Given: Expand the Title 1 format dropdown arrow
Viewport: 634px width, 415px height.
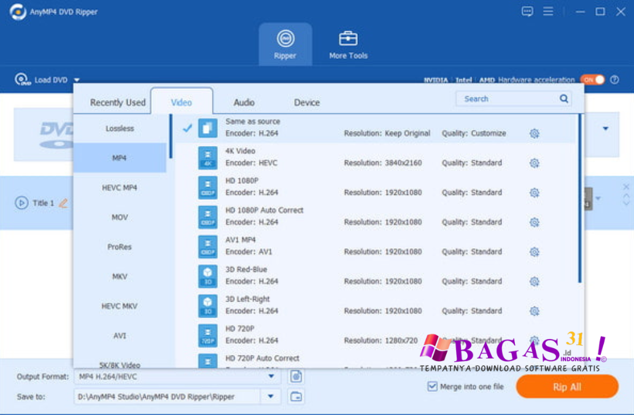Looking at the screenshot, I should click(598, 198).
